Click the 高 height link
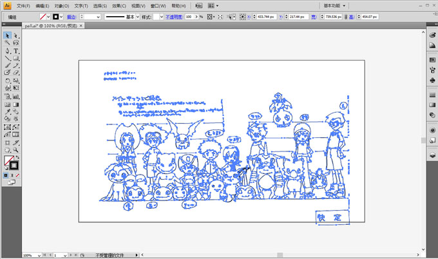Viewport: 438px width, 259px height. coord(352,17)
